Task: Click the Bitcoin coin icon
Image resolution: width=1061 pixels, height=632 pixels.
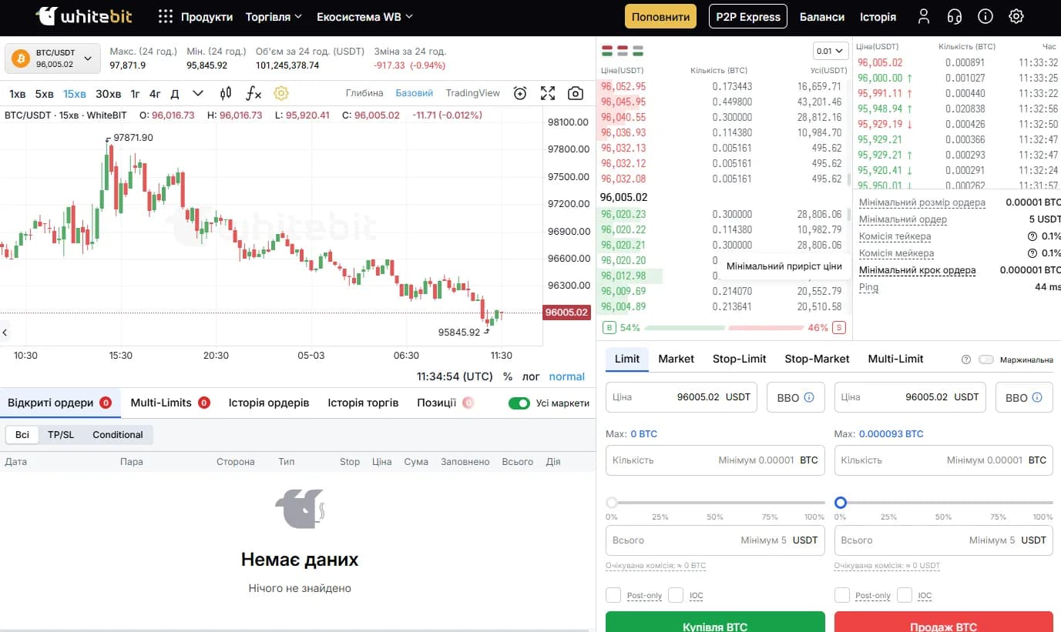Action: 20,59
